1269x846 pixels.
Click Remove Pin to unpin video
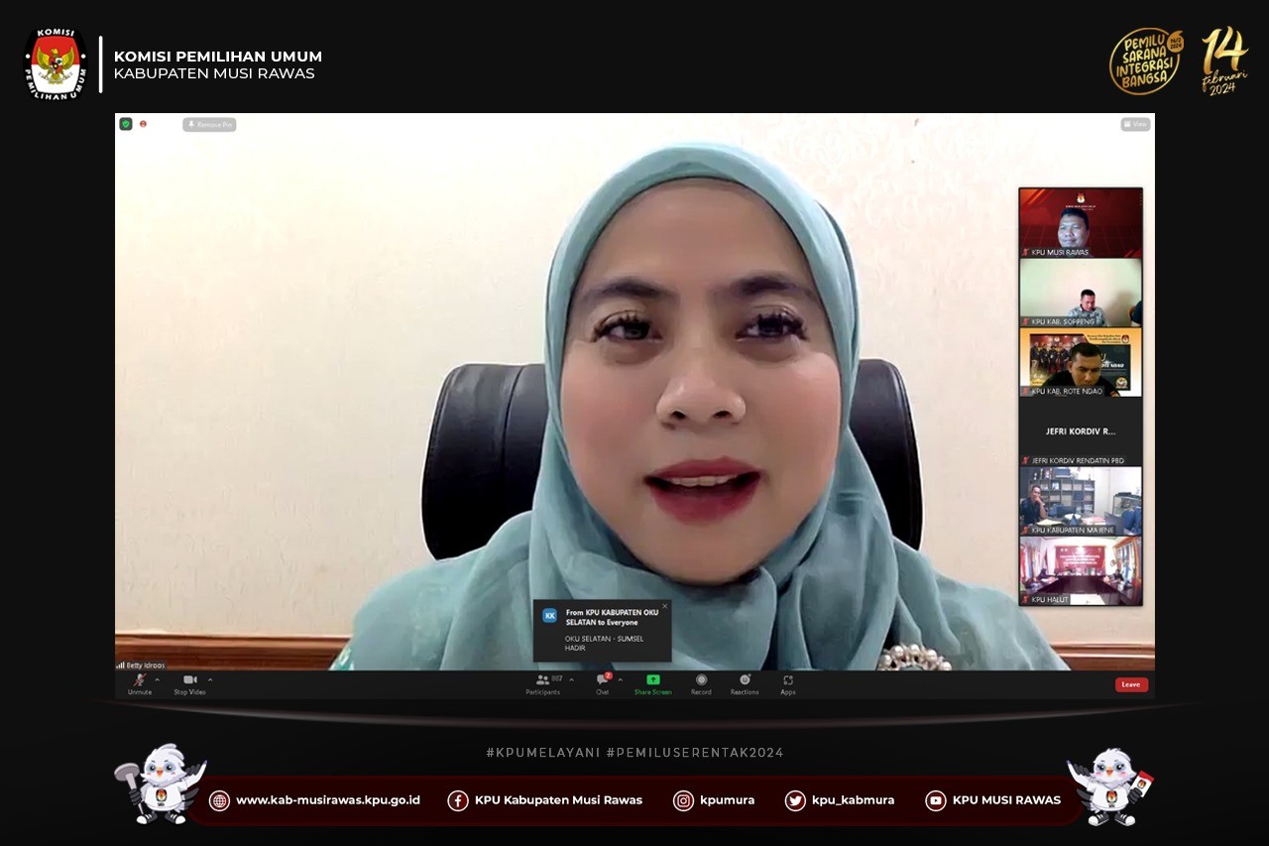[x=209, y=124]
